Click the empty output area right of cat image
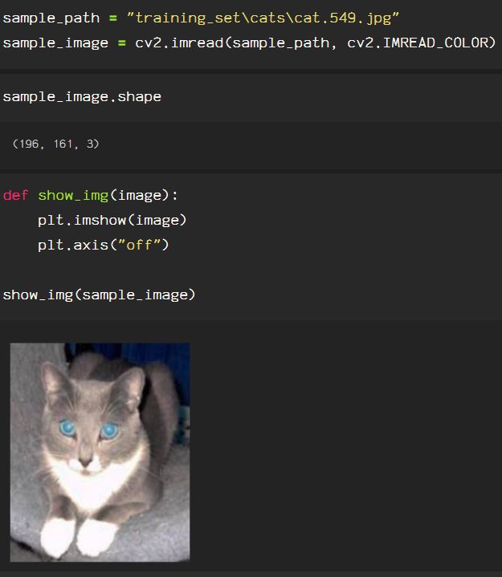This screenshot has height=577, width=502. pyautogui.click(x=346, y=453)
